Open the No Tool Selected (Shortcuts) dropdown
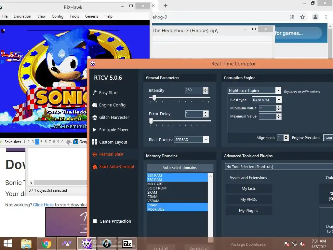The height and width of the screenshot is (250, 333). 279,167
